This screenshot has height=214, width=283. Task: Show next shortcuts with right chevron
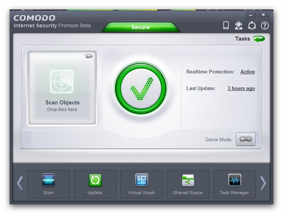click(x=263, y=184)
